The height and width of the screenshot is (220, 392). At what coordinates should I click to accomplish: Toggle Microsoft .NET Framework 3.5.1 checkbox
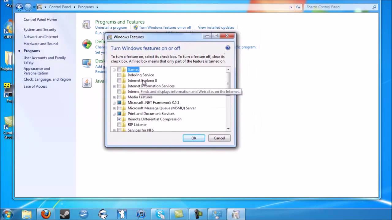tap(119, 103)
